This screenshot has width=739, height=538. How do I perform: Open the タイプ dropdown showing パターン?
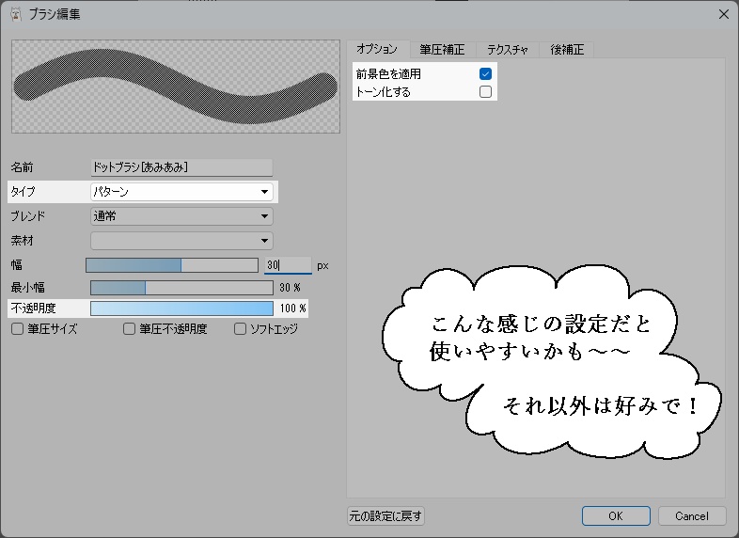(181, 192)
